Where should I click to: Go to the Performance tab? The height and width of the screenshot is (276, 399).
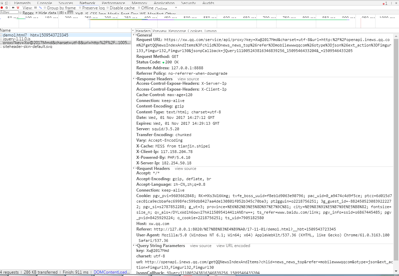(x=113, y=3)
